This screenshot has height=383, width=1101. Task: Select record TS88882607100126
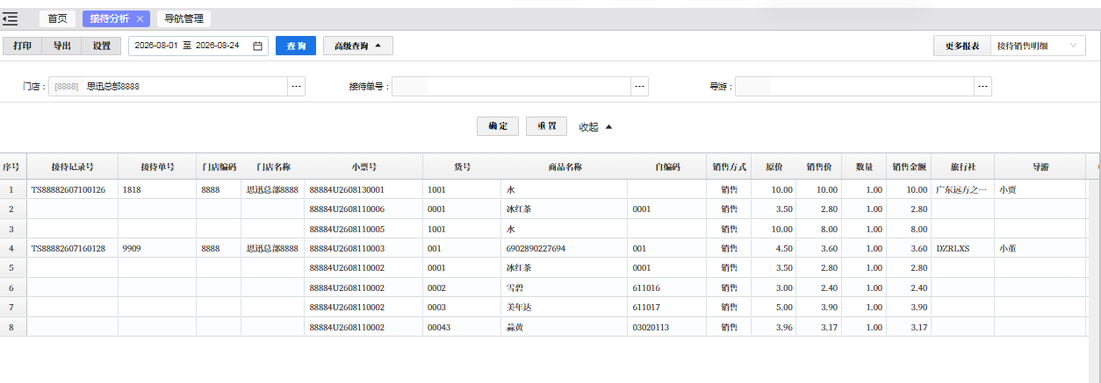68,189
